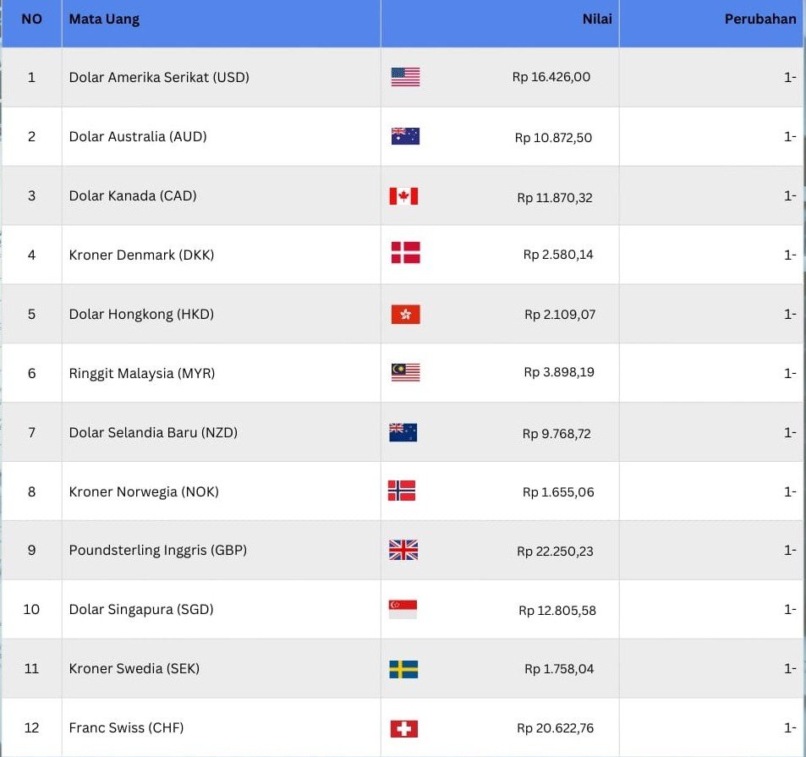
Task: Click the Australian flag icon
Action: [405, 136]
